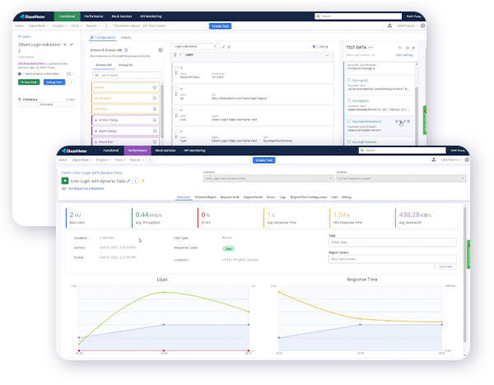Open more options next to Debug Test
Viewport: 494px width, 385px height.
(72, 82)
